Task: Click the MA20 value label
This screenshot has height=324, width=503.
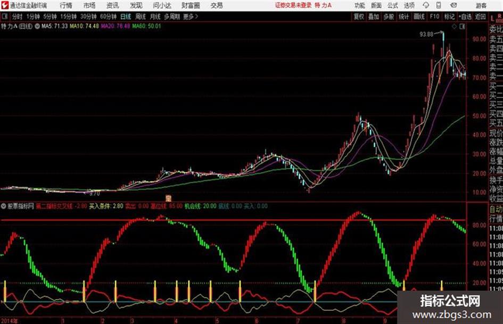Action: 116,26
